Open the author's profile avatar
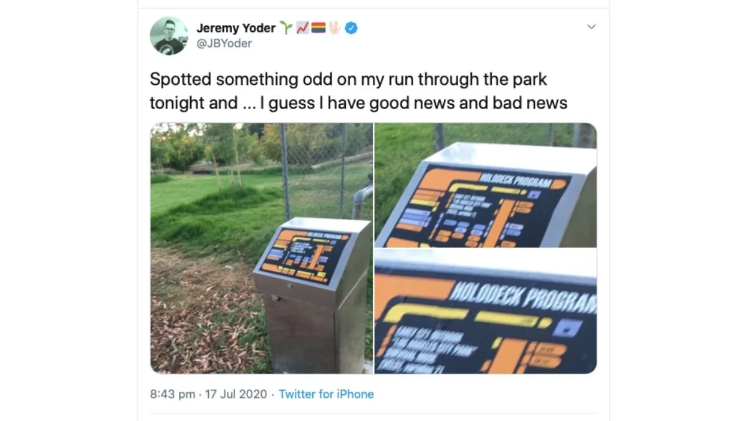Viewport: 748px width, 421px height. point(168,36)
